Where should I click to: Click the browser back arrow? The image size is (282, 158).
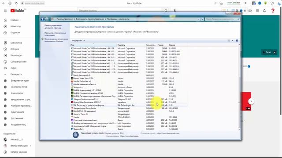[x=4, y=3]
